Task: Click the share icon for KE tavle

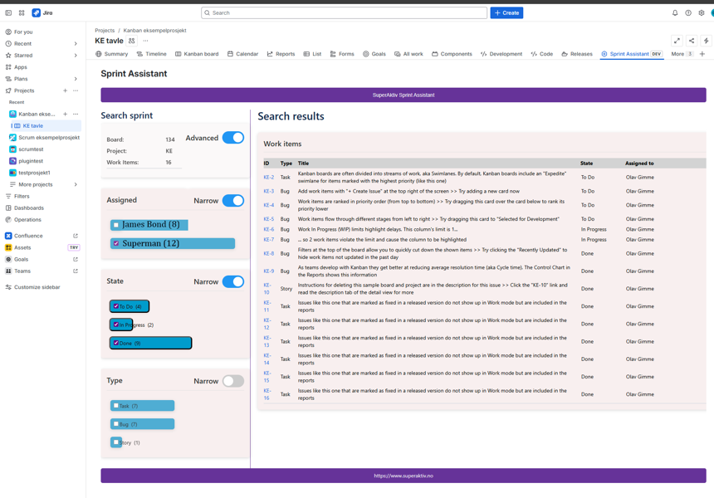Action: [692, 41]
